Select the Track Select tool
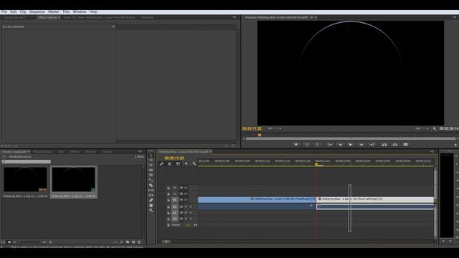Screen dimensions: 459x258 tap(151, 160)
